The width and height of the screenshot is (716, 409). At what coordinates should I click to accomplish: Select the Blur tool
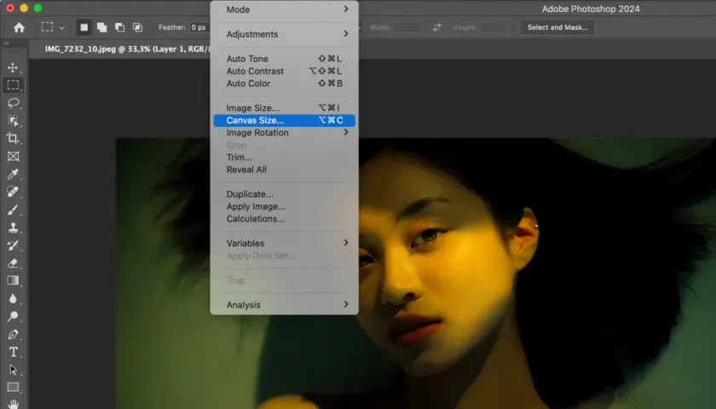pyautogui.click(x=13, y=298)
